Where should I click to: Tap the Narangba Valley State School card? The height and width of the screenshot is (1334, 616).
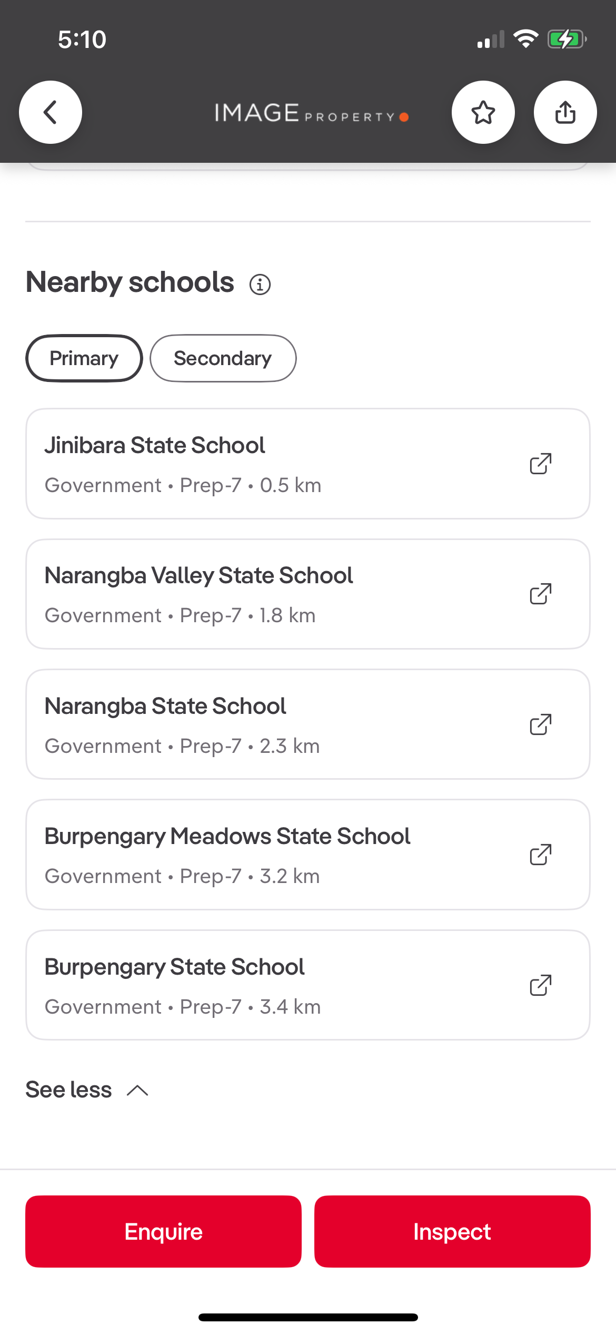pyautogui.click(x=274, y=594)
